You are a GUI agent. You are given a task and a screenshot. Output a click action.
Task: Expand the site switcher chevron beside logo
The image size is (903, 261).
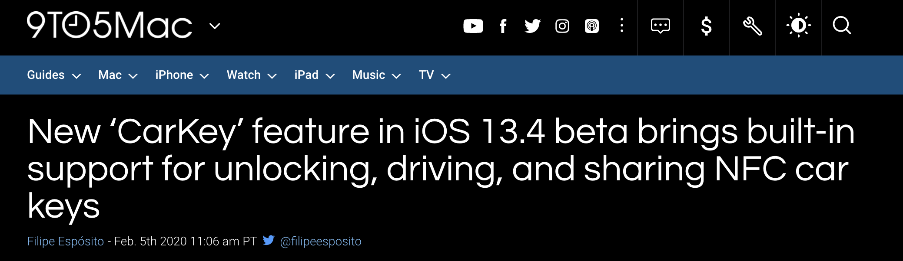tap(215, 26)
